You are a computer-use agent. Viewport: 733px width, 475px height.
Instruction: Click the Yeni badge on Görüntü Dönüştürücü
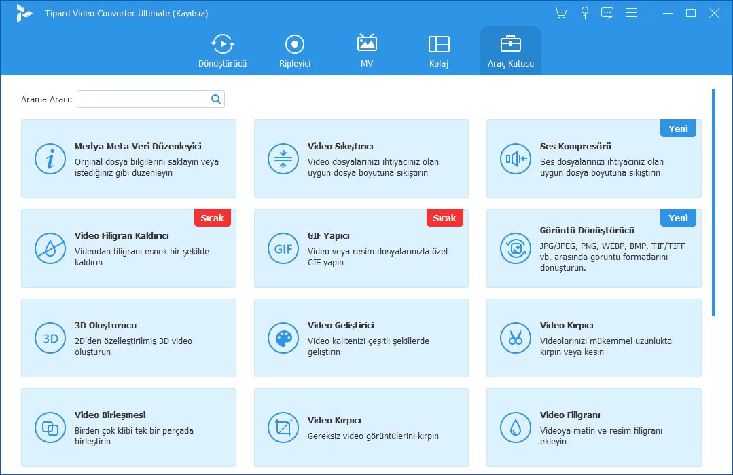(678, 218)
